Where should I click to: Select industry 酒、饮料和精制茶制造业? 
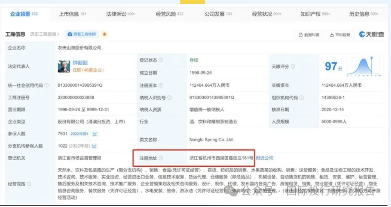[x=213, y=121]
